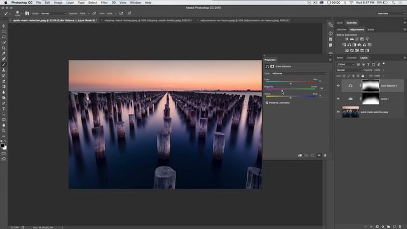Delete adjustment layer from Properties panel
This screenshot has height=229, width=407.
pos(325,155)
